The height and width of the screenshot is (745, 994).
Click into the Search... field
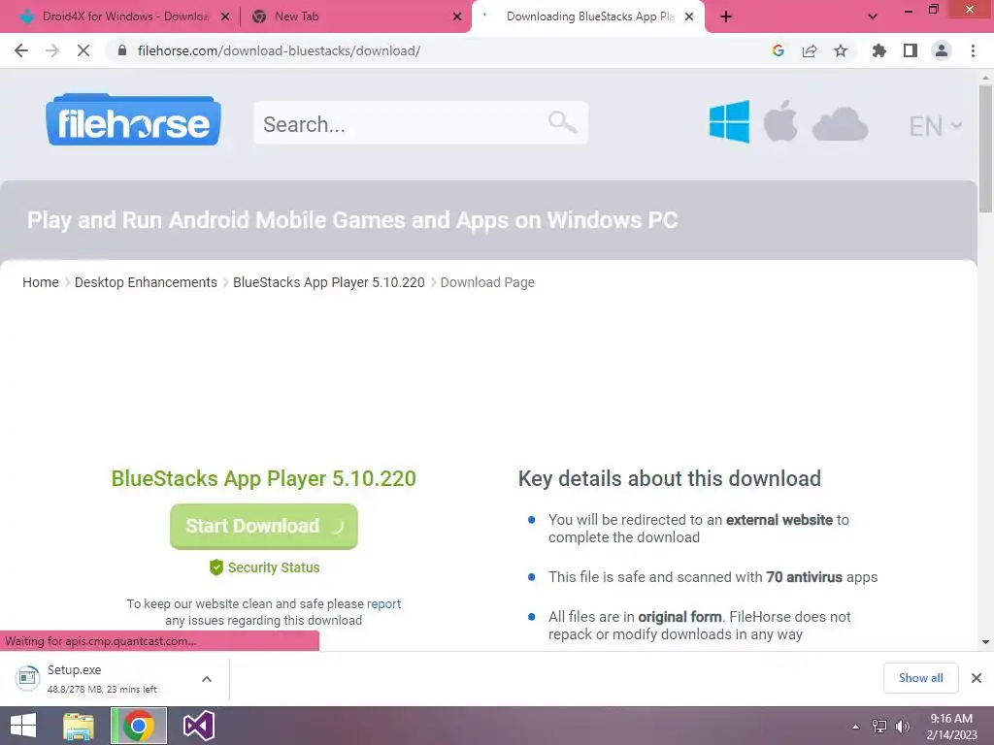tap(420, 123)
